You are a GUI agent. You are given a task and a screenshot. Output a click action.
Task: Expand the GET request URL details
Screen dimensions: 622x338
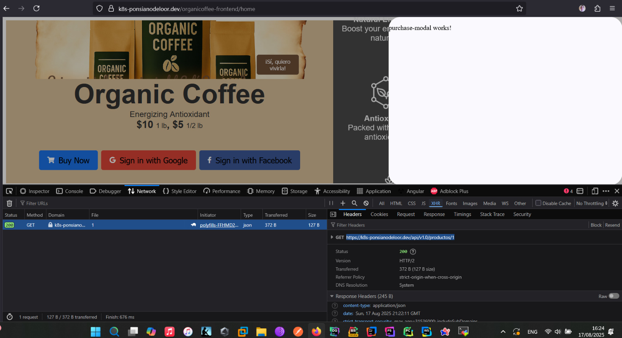click(332, 237)
